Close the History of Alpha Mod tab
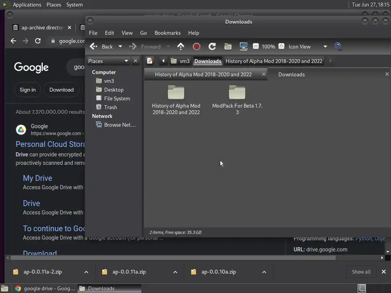The image size is (391, 293). [x=263, y=74]
